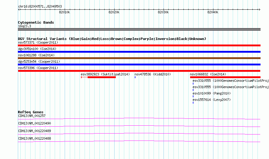Select the red nsv573371 loss bar
The height and width of the screenshot is (159, 269).
click(139, 45)
